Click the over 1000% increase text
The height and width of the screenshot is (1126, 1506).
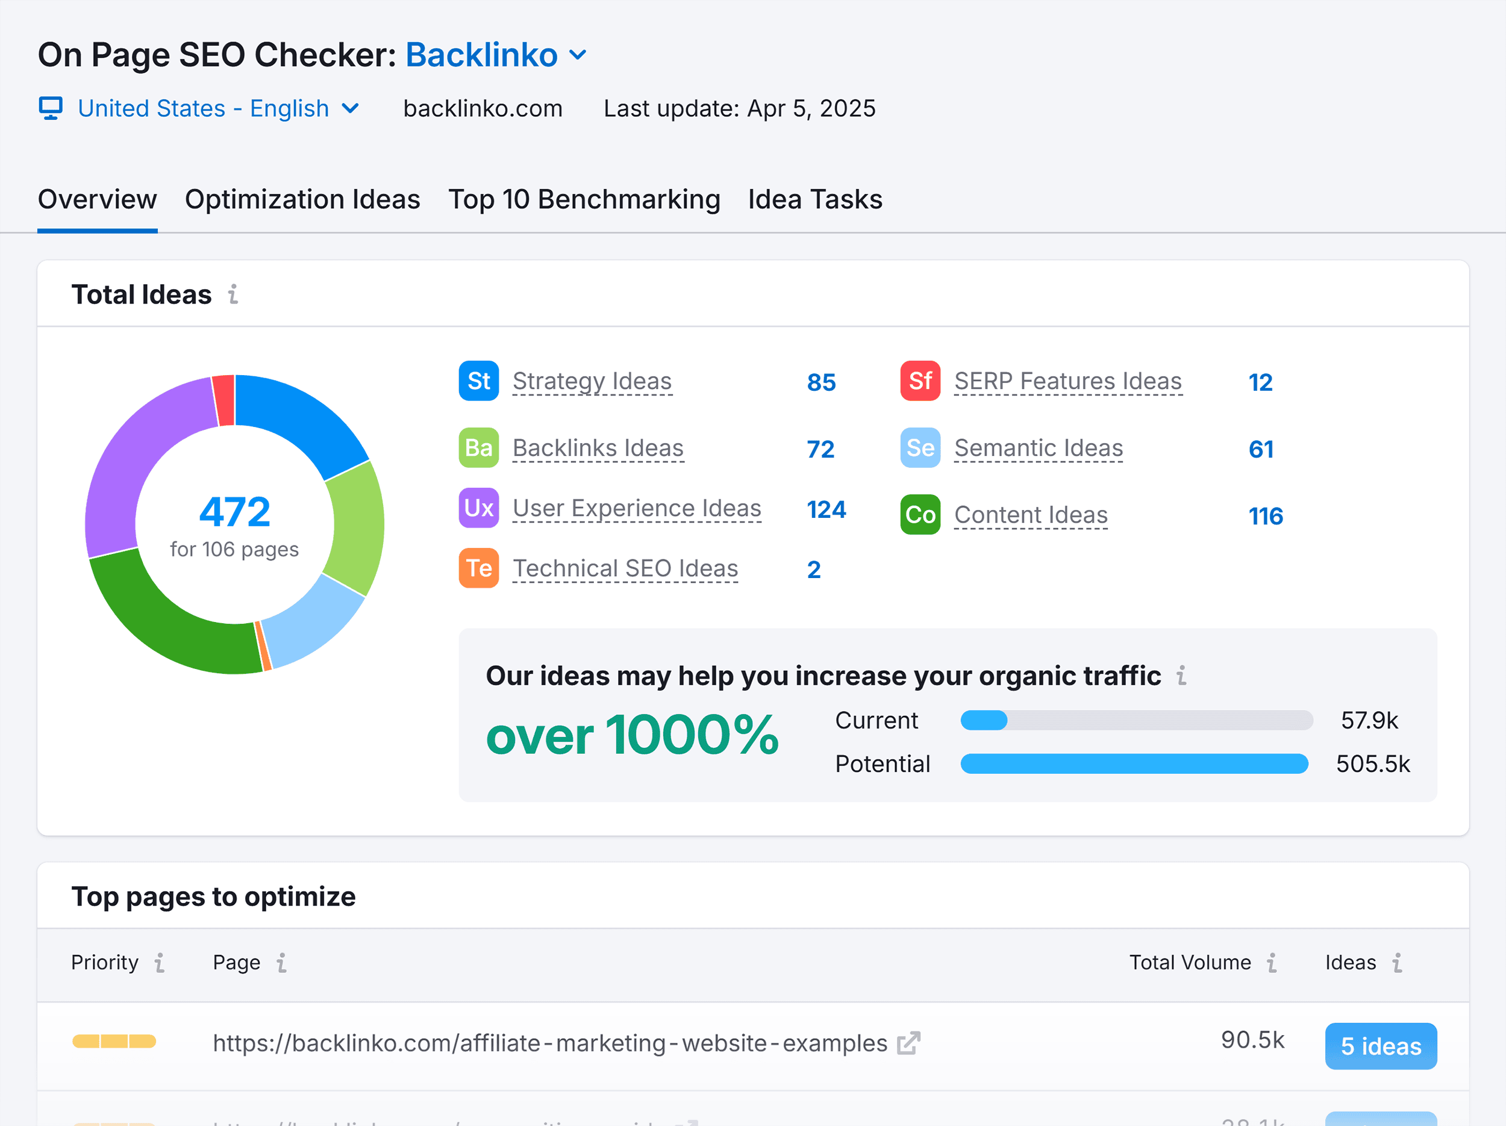click(632, 735)
